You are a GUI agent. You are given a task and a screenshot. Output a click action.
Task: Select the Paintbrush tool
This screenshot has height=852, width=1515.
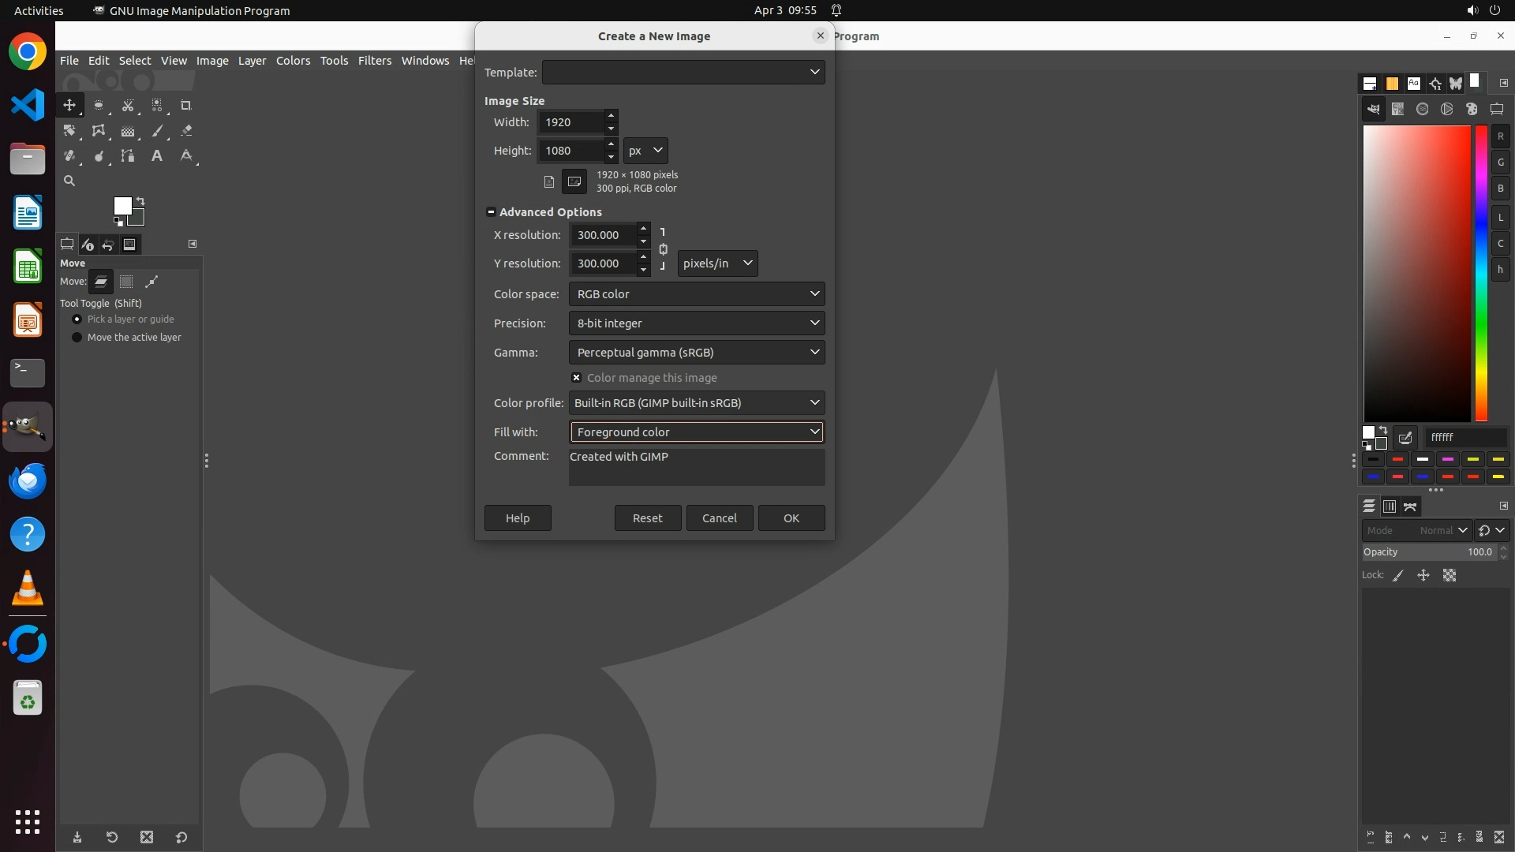tap(157, 131)
